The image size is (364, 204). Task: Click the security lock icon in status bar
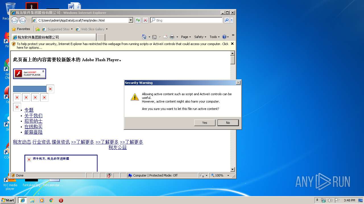coord(202,175)
